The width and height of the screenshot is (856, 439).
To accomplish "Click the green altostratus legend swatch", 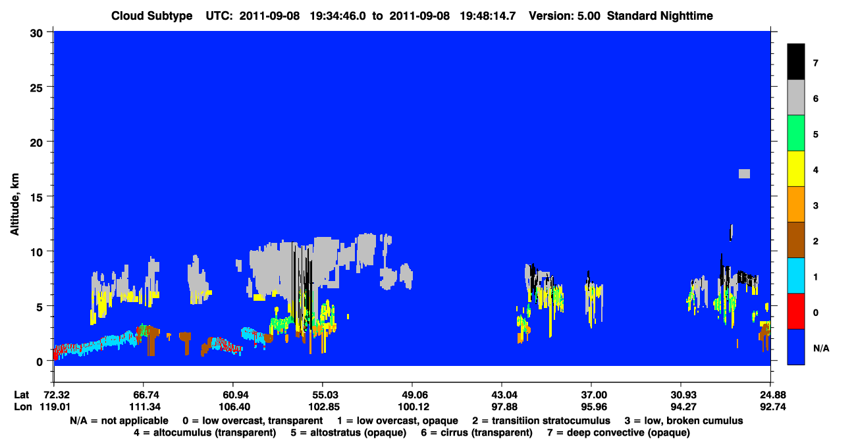I will (x=795, y=134).
